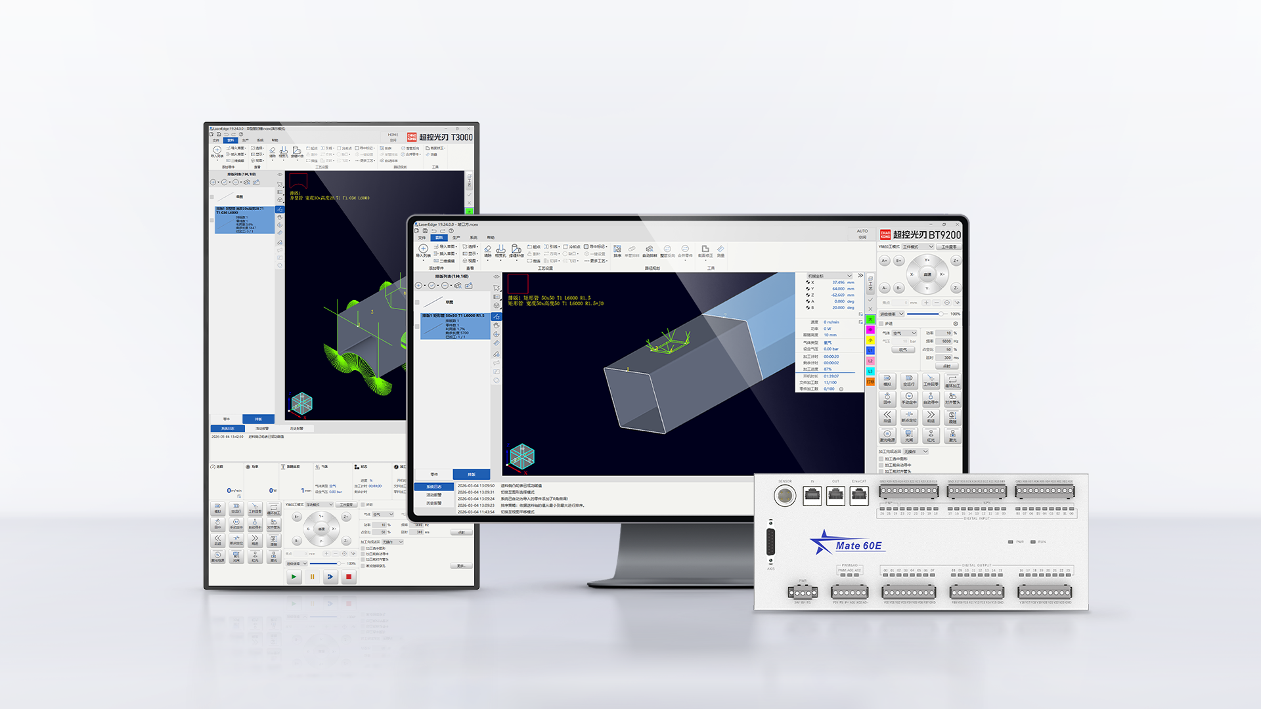This screenshot has height=709, width=1261.
Task: Select 排版 nesting tab on T3000 screen
Action: (258, 419)
